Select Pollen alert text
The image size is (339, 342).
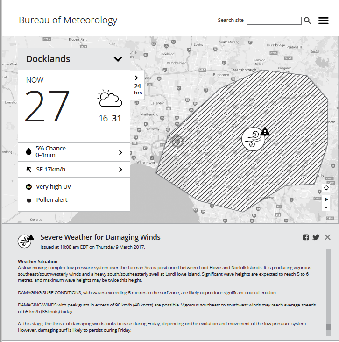tap(52, 199)
